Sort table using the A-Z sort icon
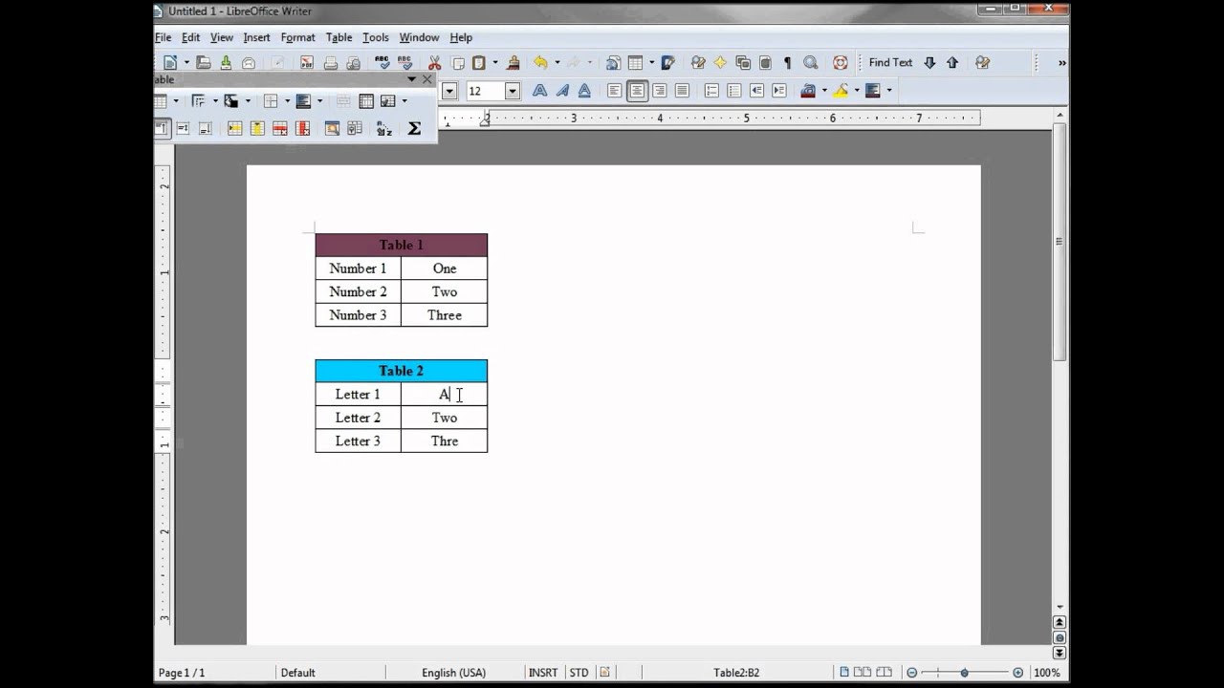 click(383, 128)
